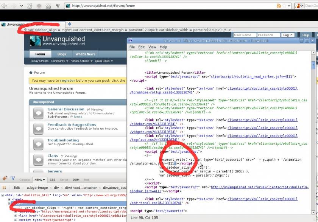Viewport: 318px width, 222px height.
Task: Click the RSS feed icon in address bar
Action: pos(279,6)
